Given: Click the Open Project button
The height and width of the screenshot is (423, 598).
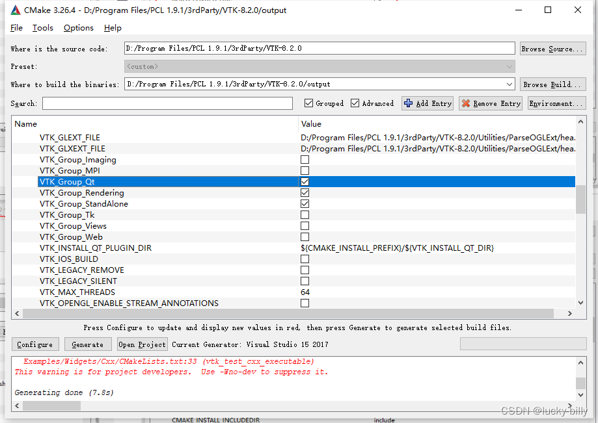Looking at the screenshot, I should 143,344.
